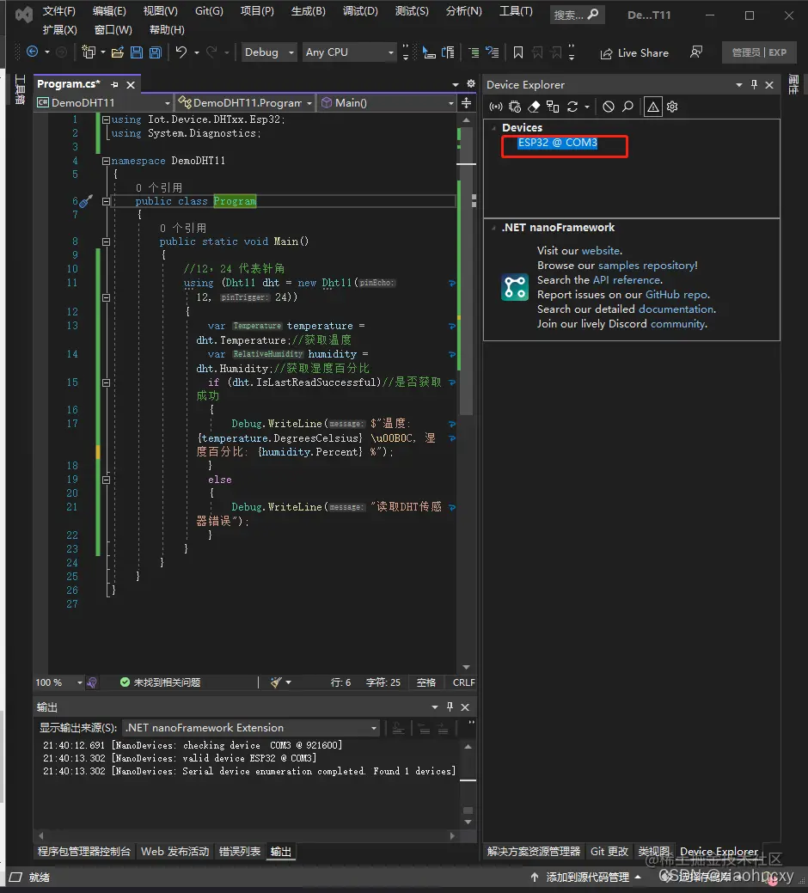Click the new project toolbar icon
Image resolution: width=808 pixels, height=893 pixels.
click(x=89, y=52)
